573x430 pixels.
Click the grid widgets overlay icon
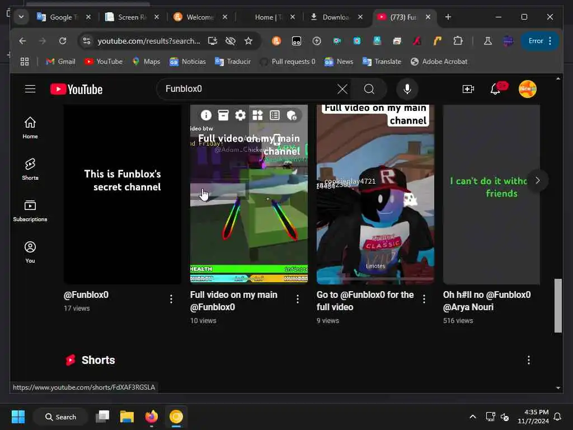[257, 115]
